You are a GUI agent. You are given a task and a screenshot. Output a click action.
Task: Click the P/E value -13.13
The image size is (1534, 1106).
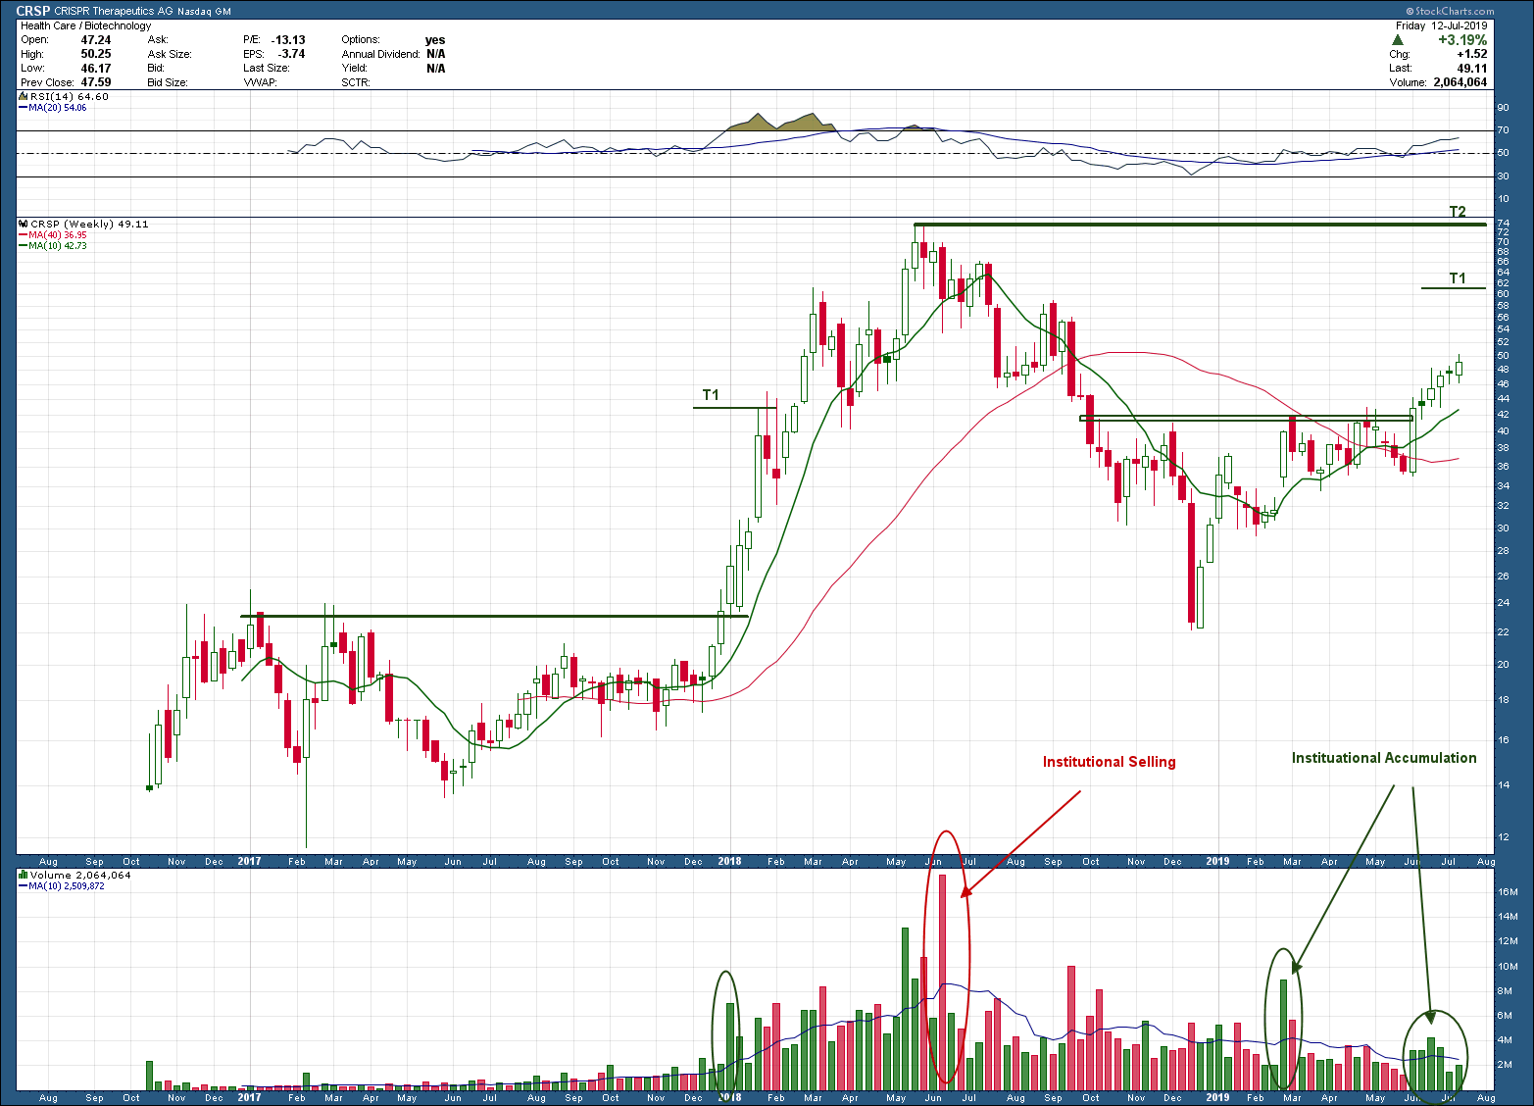click(x=288, y=40)
